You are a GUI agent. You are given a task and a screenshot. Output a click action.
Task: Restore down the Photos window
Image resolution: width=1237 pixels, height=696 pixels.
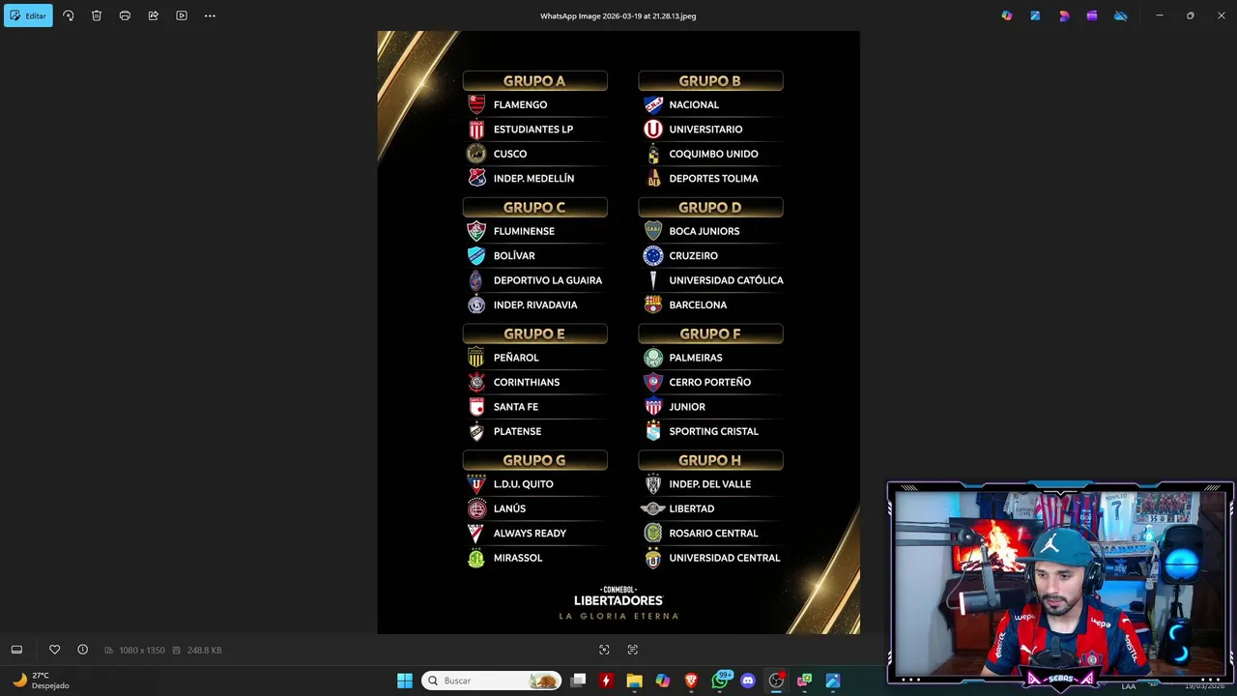coord(1191,15)
